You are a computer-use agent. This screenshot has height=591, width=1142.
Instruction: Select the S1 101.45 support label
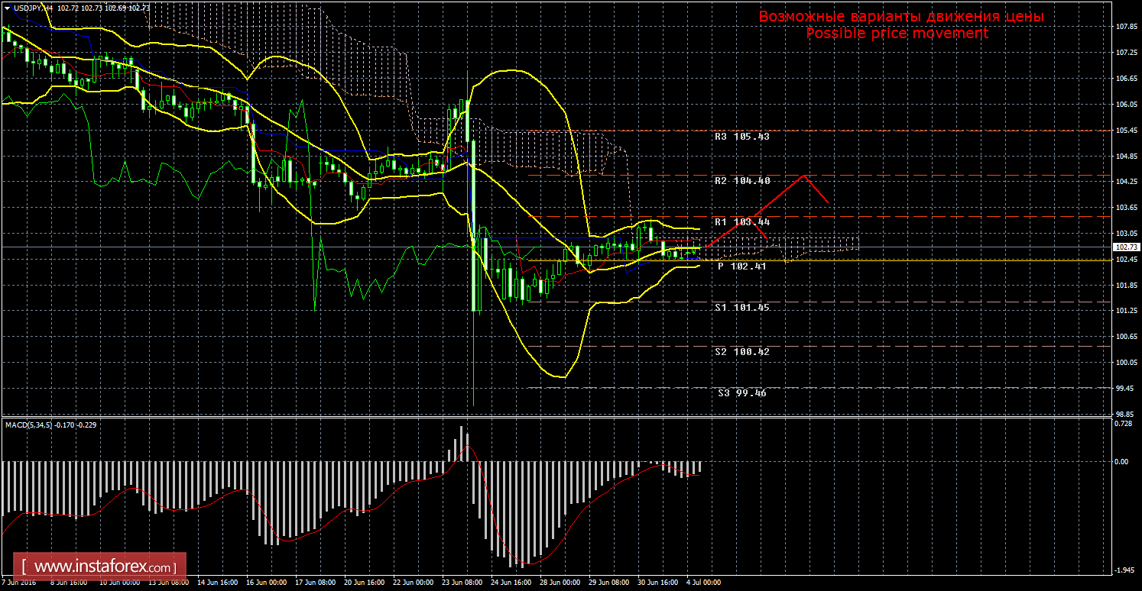click(741, 307)
